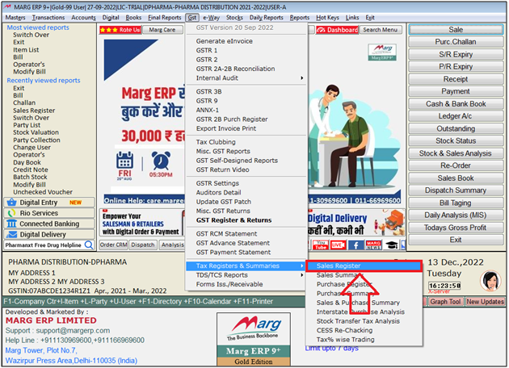Open the Live video icon
The height and width of the screenshot is (368, 509).
click(x=339, y=245)
